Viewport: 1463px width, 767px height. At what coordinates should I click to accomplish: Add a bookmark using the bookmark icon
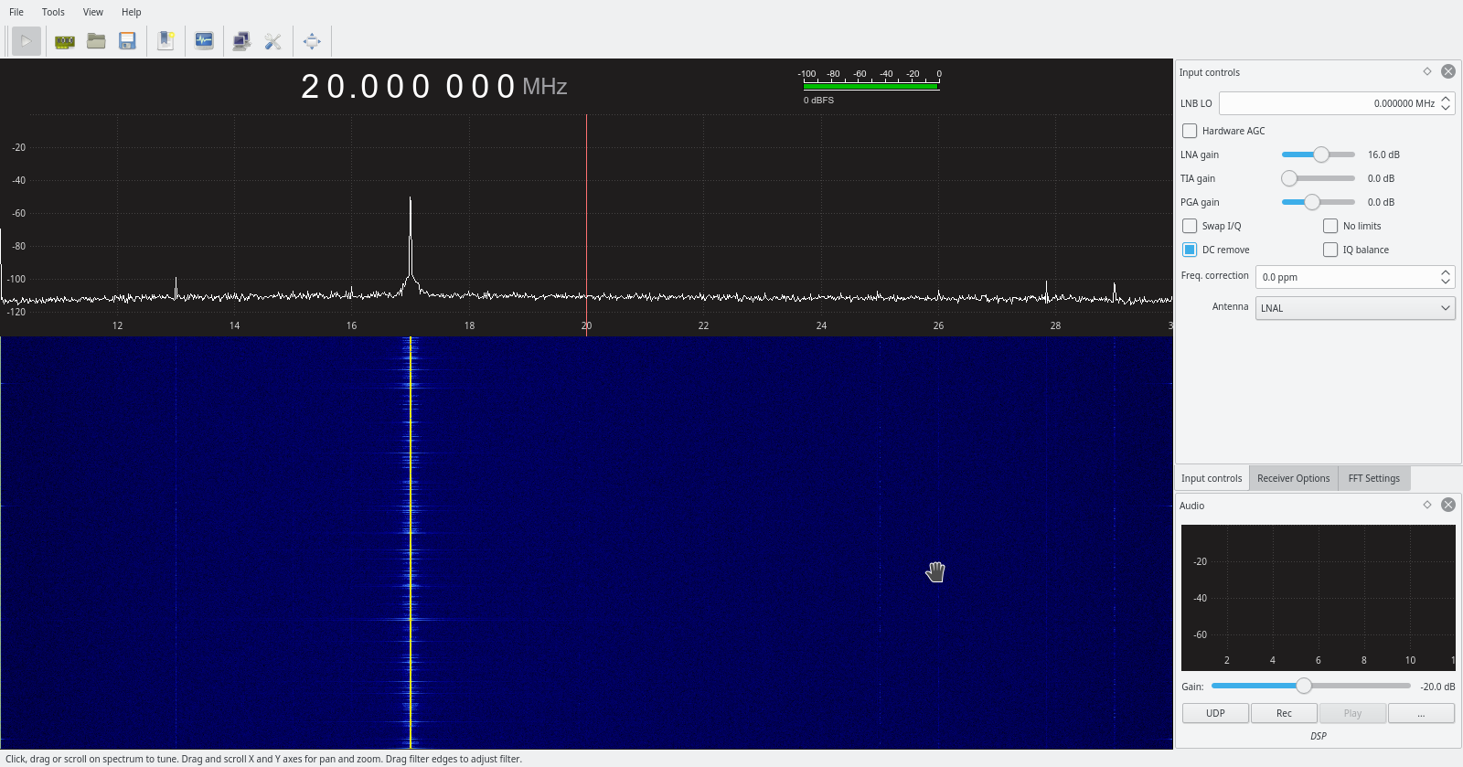click(x=166, y=41)
